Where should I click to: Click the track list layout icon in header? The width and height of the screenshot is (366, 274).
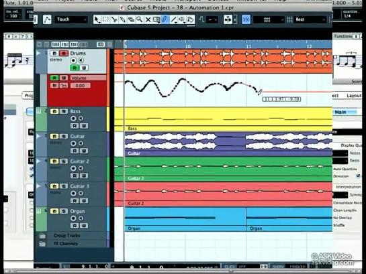click(101, 44)
